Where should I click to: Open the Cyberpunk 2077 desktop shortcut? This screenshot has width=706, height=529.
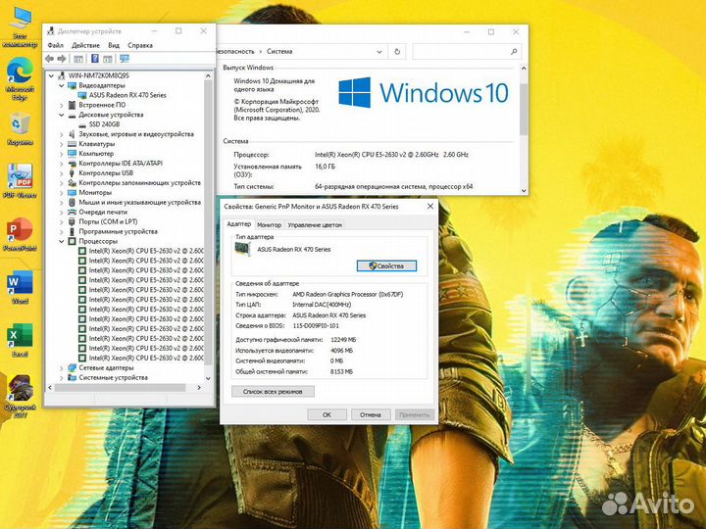[20, 397]
